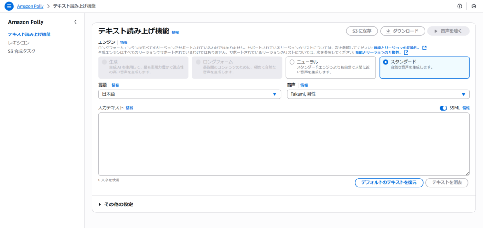Click 情報 link next to 入力テキスト
The width and height of the screenshot is (483, 228).
[x=130, y=108]
